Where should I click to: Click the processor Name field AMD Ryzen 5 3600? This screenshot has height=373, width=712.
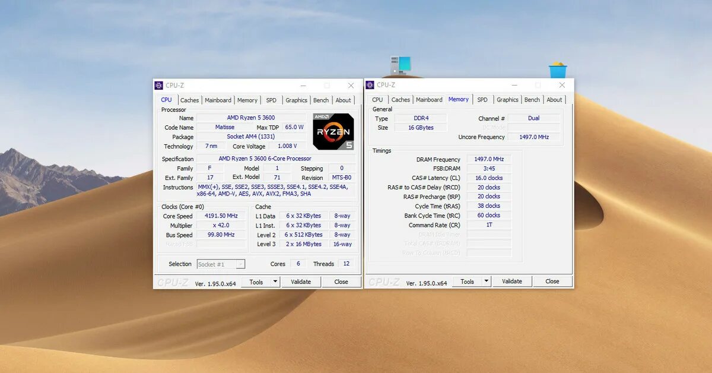click(x=251, y=118)
